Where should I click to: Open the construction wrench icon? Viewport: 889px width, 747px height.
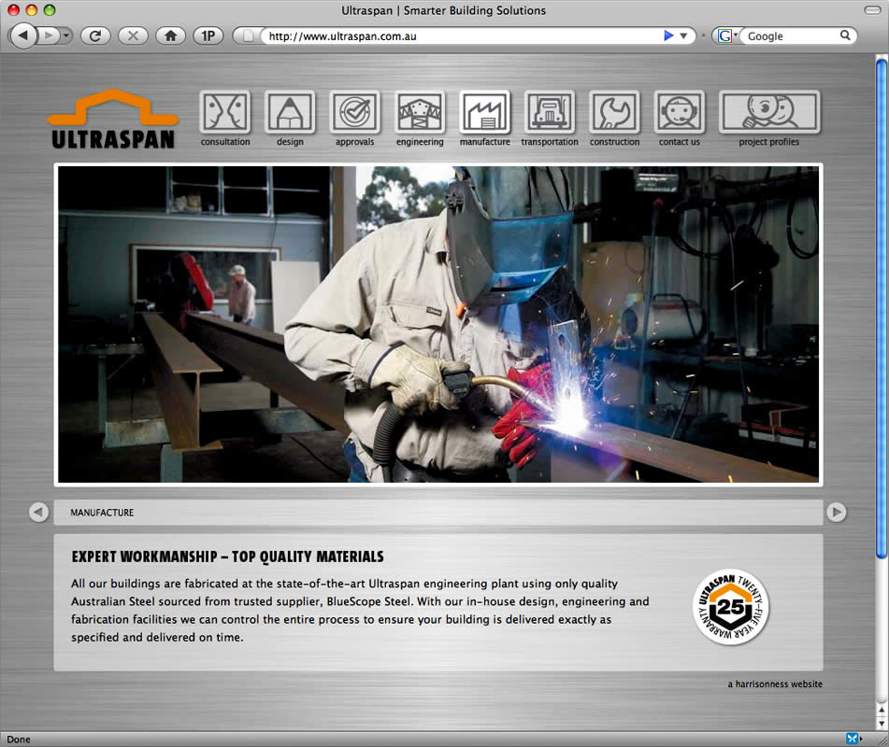click(614, 112)
